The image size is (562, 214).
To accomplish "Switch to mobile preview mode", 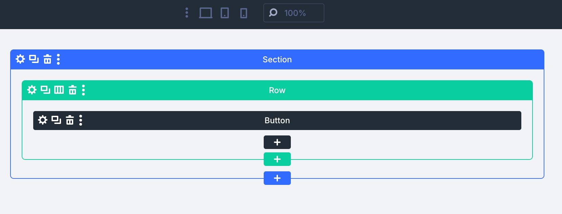I will click(244, 13).
